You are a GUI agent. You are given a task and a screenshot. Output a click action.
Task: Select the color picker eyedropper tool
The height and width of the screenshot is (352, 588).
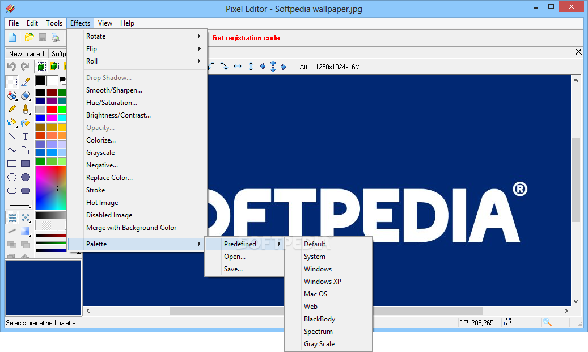tap(26, 82)
